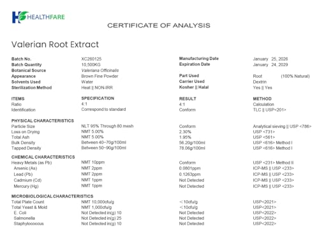
Task: Click Loss on Drying result '2.30%'
Action: pyautogui.click(x=185, y=132)
